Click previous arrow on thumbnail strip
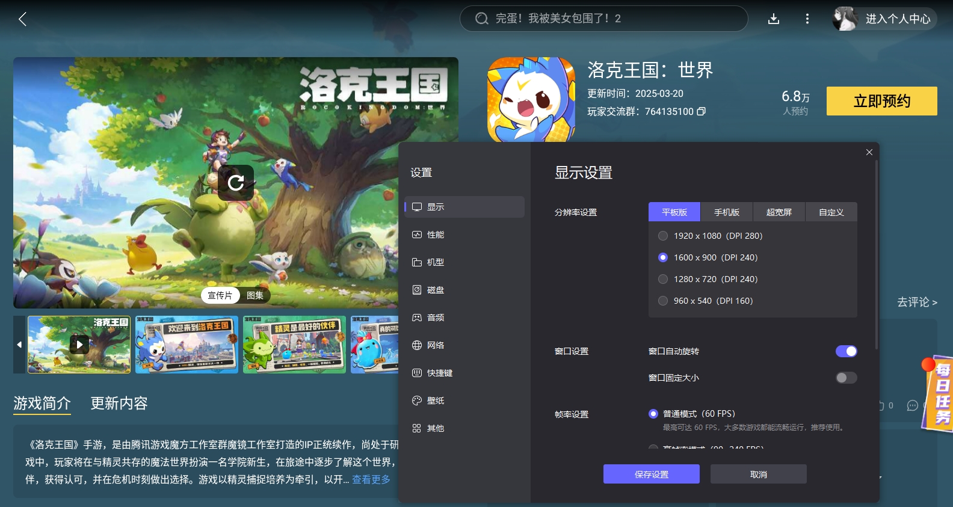Image resolution: width=953 pixels, height=507 pixels. (19, 345)
